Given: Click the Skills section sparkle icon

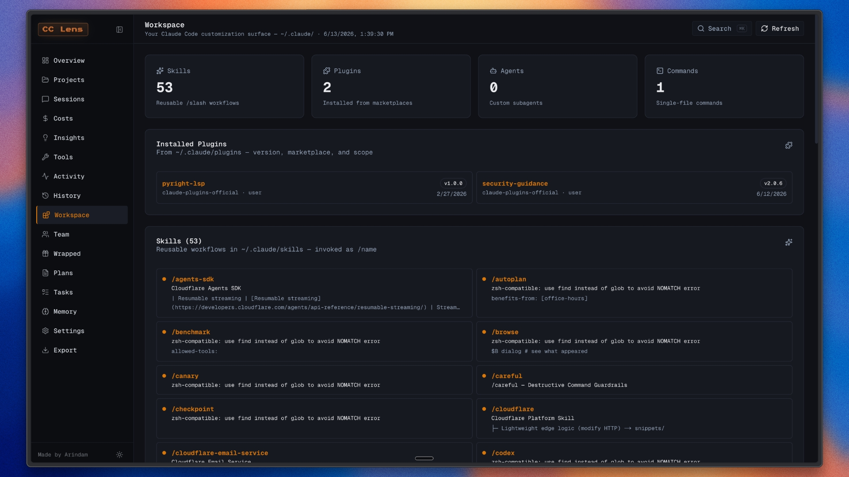Looking at the screenshot, I should coord(789,242).
